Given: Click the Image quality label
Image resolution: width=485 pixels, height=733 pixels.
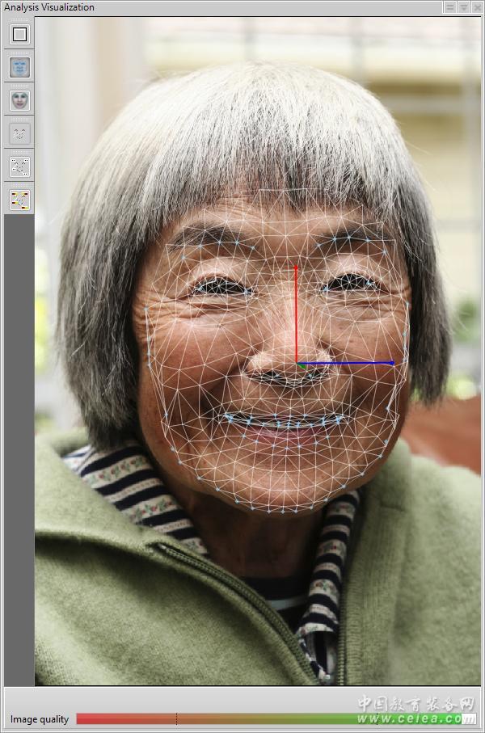Looking at the screenshot, I should coord(40,719).
